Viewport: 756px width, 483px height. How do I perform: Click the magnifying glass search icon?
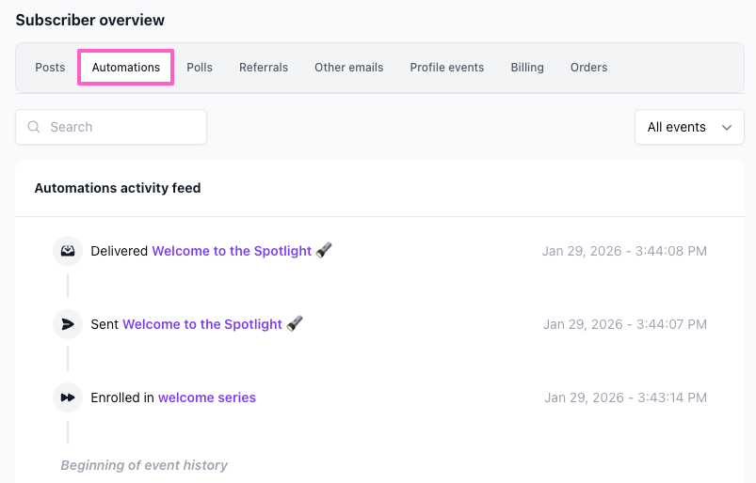(35, 127)
